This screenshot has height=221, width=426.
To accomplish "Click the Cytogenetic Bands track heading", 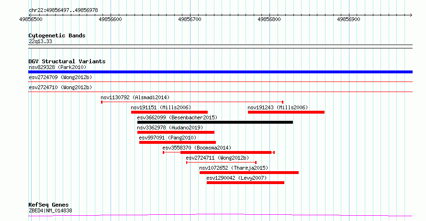I will [x=57, y=35].
